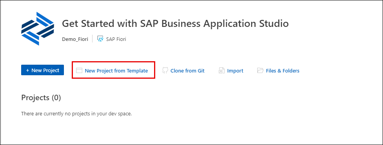383x145 pixels.
Task: Click the Get Started page title
Action: [x=175, y=23]
